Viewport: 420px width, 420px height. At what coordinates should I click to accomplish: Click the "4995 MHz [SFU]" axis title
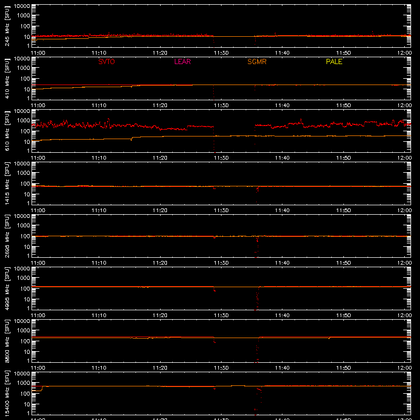tap(7, 288)
